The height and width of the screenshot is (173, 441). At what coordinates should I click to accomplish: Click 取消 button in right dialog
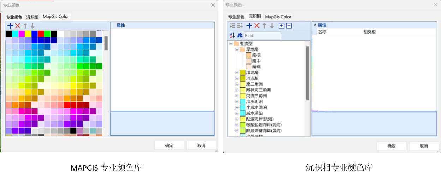point(424,146)
